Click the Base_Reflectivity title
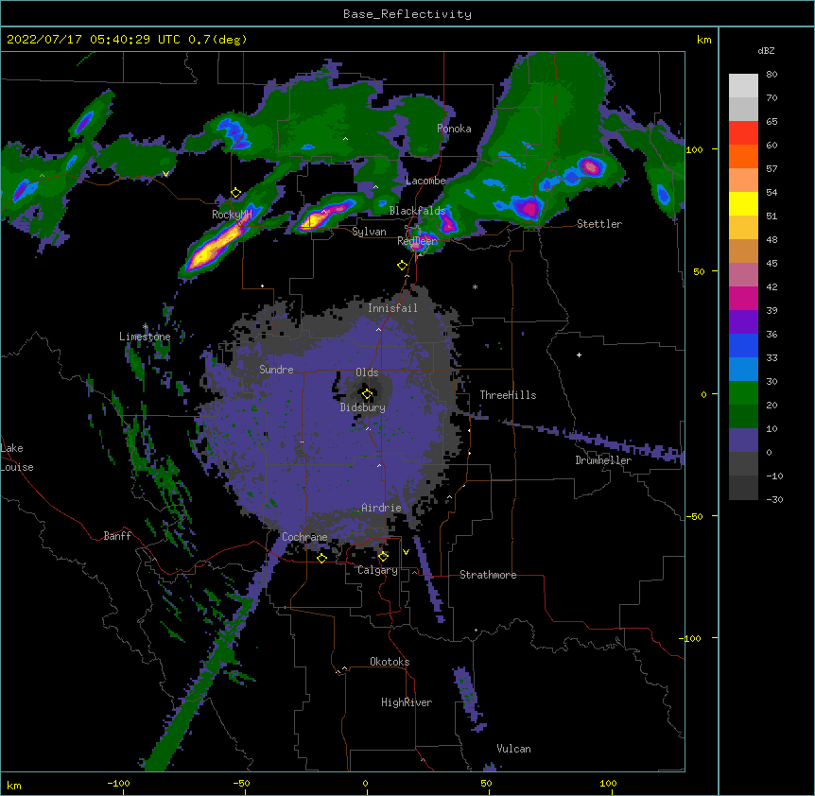 (x=407, y=14)
